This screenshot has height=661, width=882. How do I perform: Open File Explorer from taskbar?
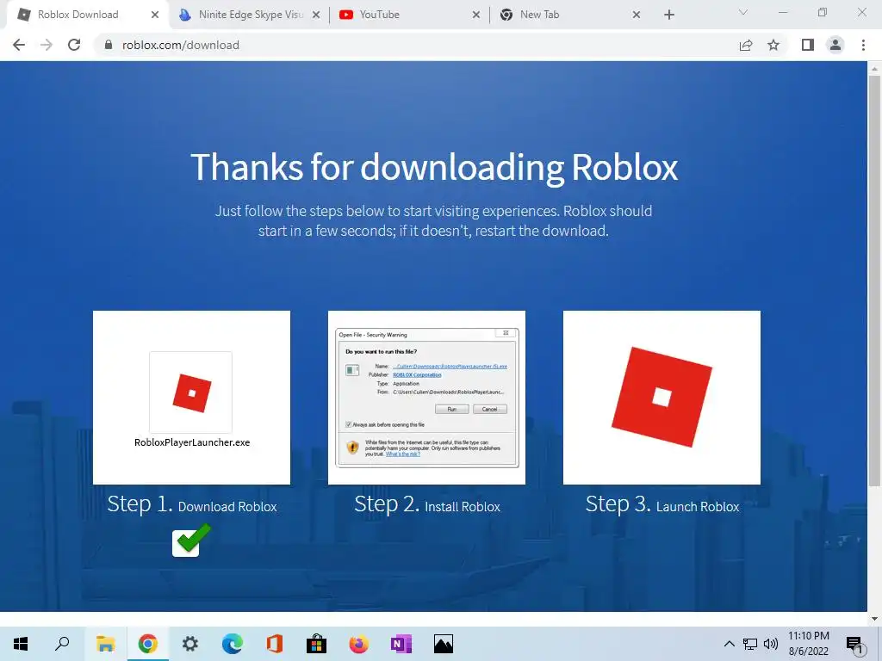(105, 644)
